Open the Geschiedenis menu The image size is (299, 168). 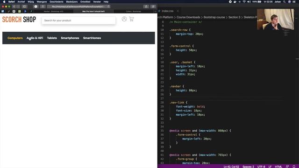click(x=56, y=2)
